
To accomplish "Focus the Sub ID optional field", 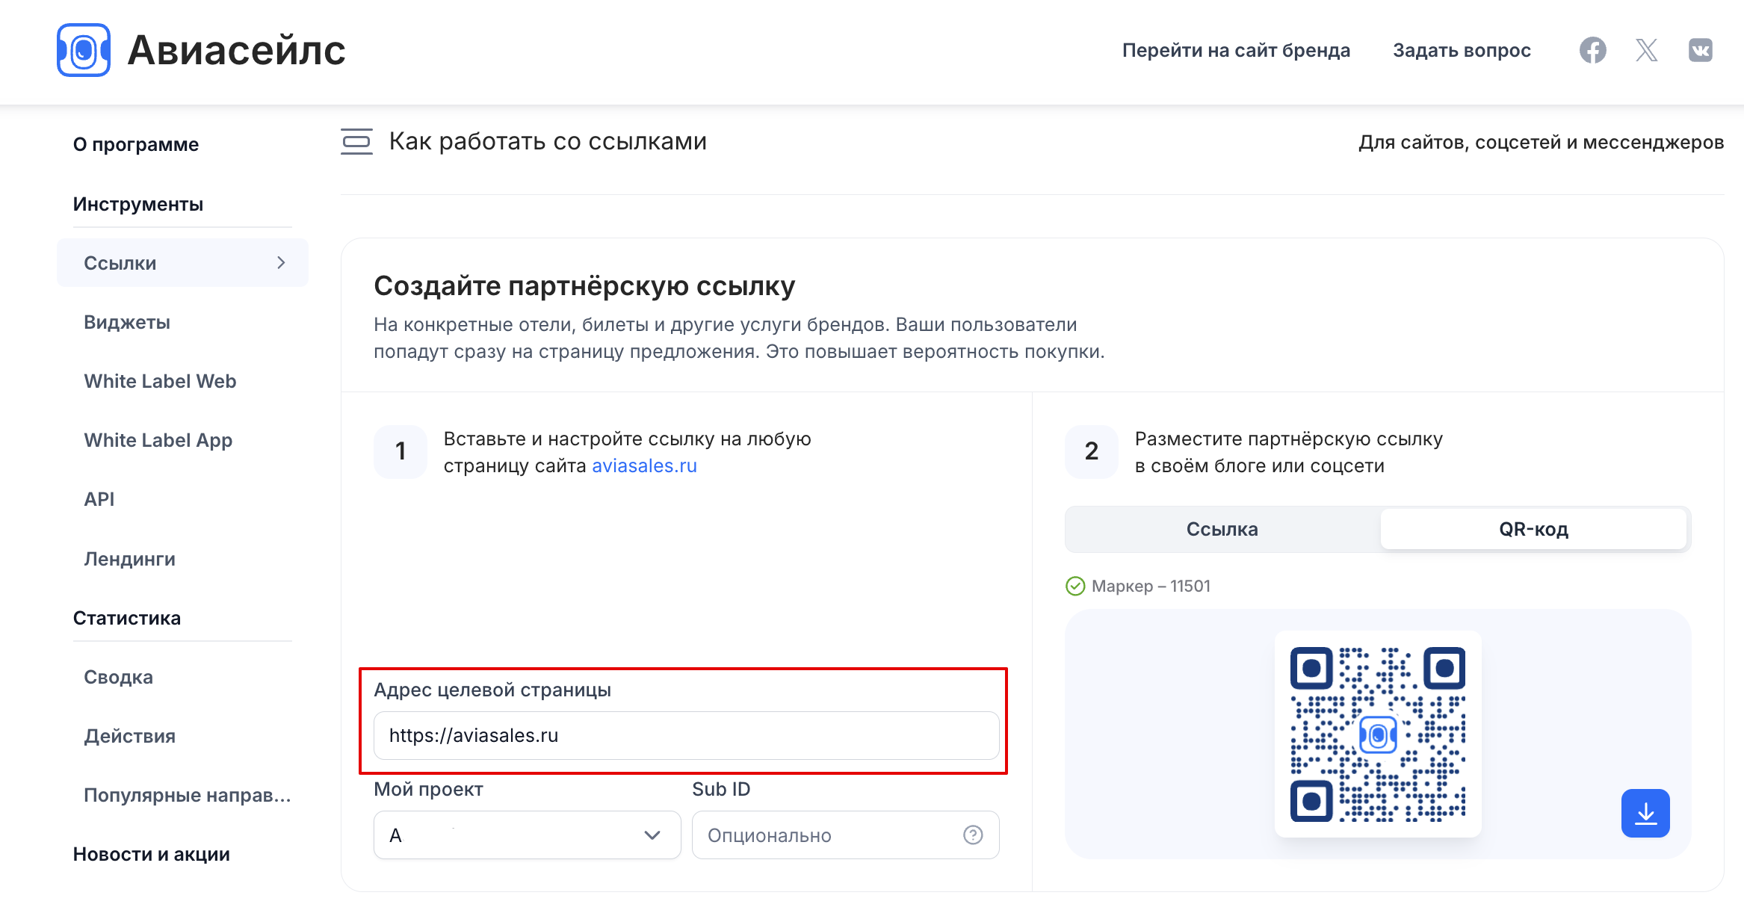I will [845, 835].
